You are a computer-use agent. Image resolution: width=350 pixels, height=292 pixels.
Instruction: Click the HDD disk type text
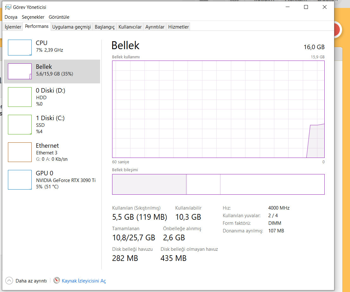41,98
